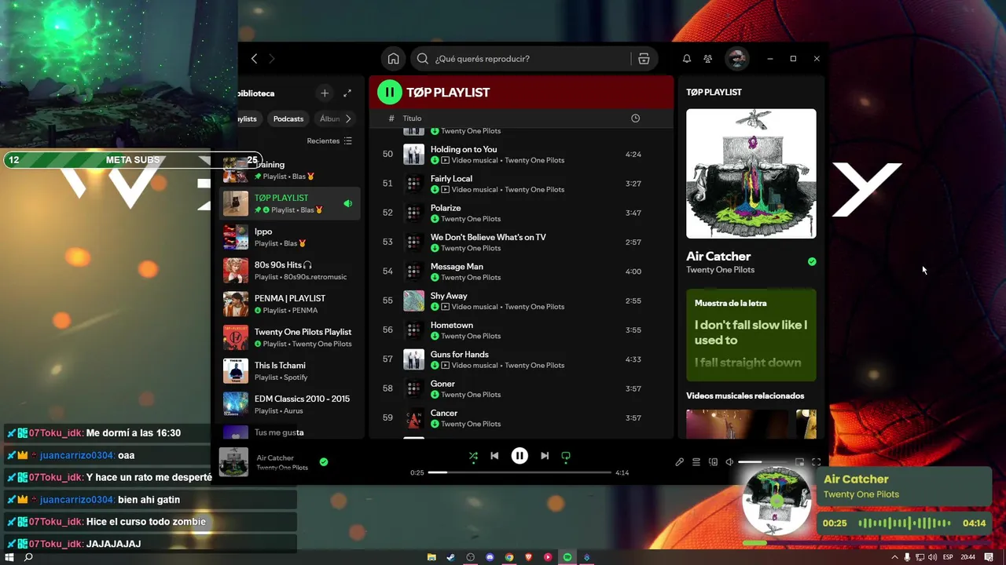Open Ippo playlist in library
Viewport: 1006px width, 565px height.
tap(290, 237)
